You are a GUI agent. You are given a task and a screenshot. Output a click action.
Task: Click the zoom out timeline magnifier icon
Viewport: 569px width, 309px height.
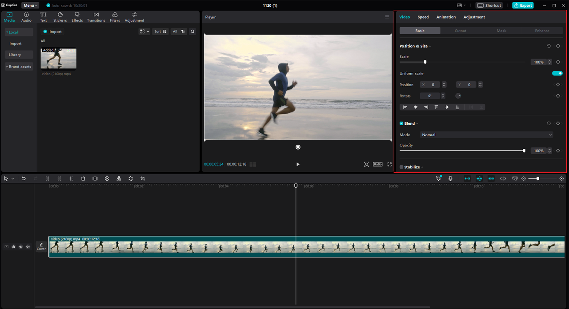(524, 178)
